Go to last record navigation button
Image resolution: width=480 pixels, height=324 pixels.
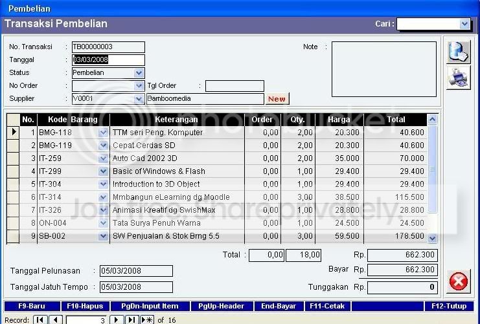point(131,320)
